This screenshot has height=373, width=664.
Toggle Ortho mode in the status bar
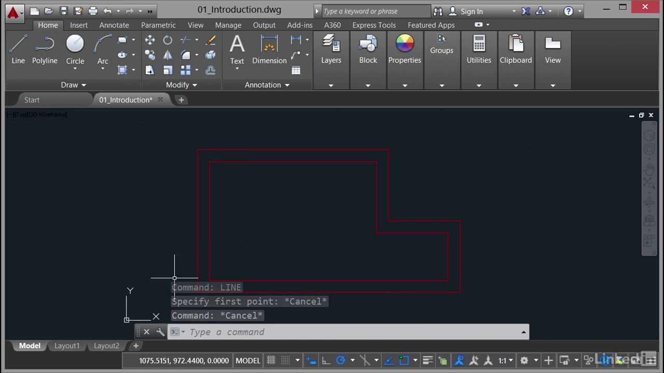325,360
